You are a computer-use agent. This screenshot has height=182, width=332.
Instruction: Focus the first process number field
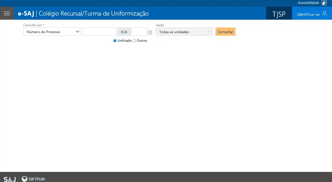pyautogui.click(x=100, y=32)
